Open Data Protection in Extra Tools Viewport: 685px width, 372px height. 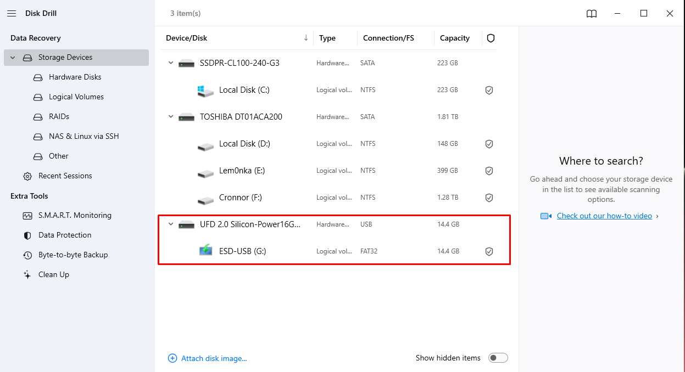point(65,235)
